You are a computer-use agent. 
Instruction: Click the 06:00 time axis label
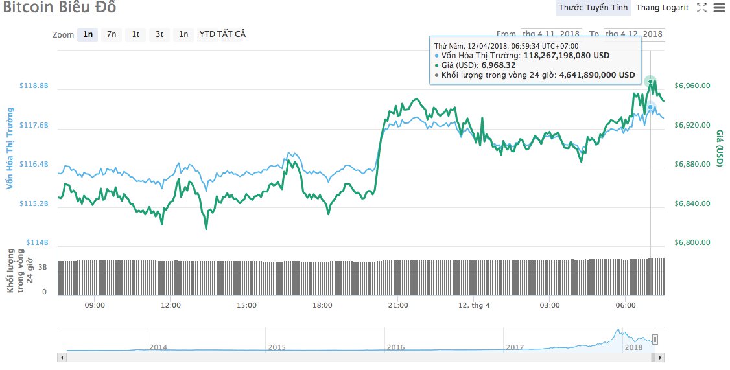click(x=626, y=306)
